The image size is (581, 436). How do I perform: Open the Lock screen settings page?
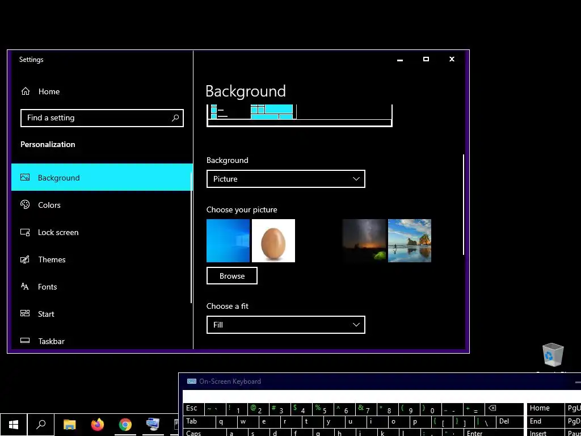coord(102,232)
